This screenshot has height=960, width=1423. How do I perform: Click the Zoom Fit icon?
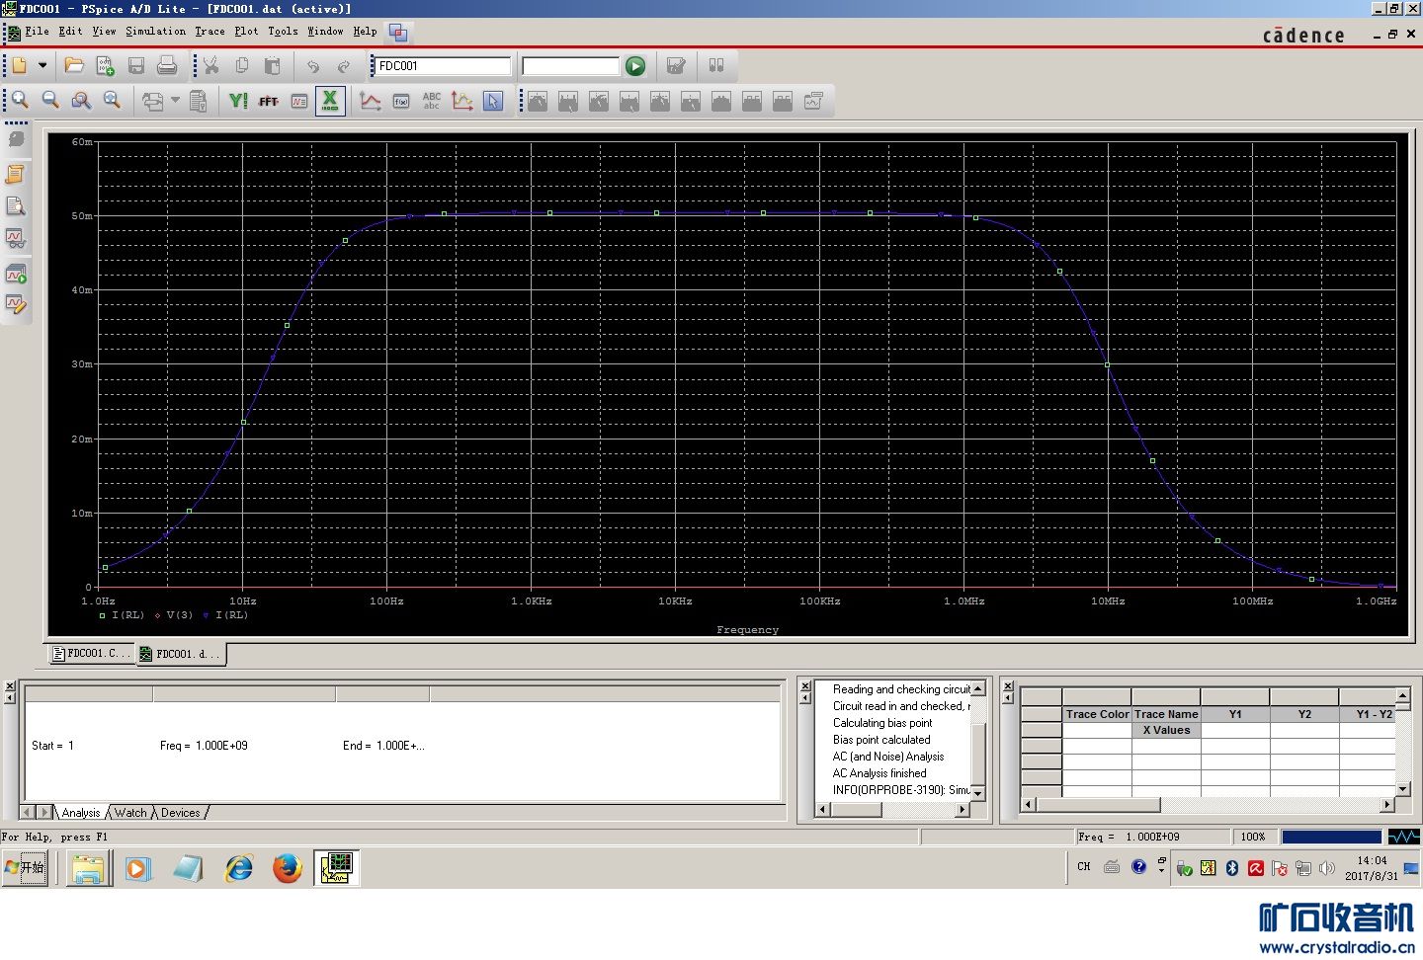click(x=112, y=100)
